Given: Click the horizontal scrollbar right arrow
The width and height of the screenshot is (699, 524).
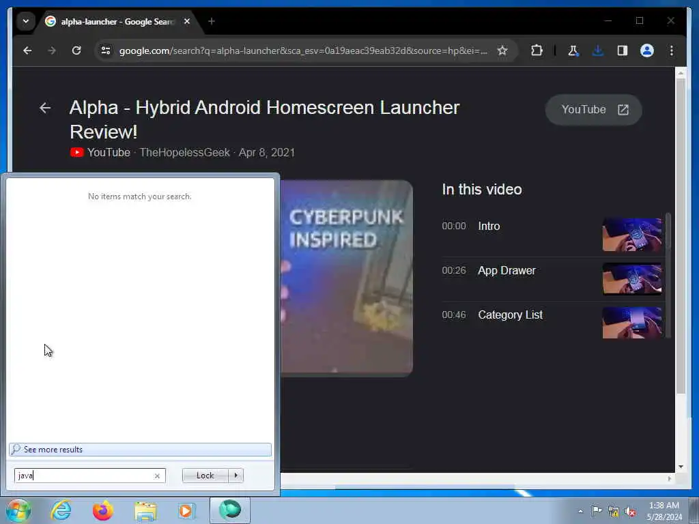Looking at the screenshot, I should coord(669,478).
